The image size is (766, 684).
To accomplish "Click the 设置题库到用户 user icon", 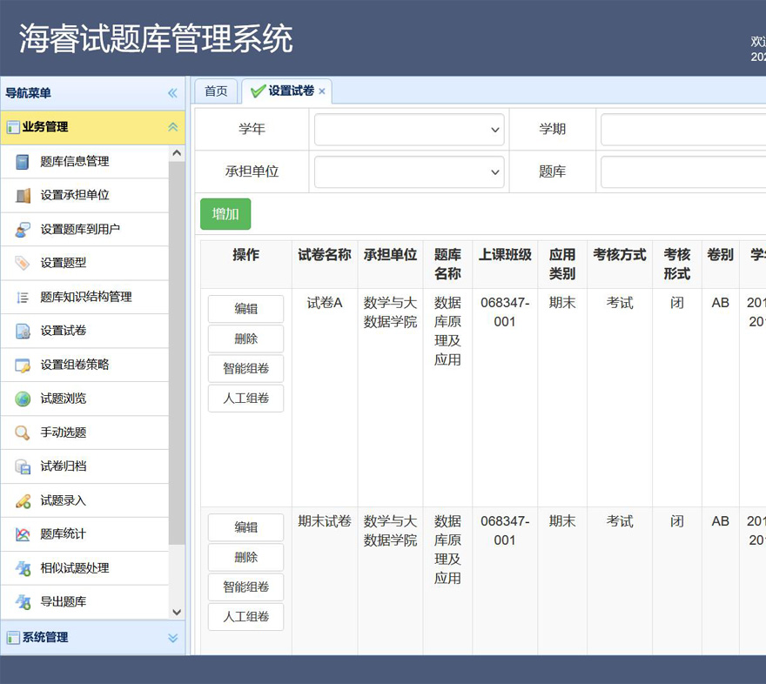I will click(x=23, y=230).
